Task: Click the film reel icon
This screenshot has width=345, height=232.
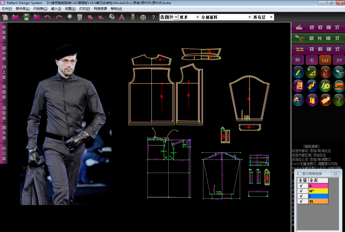Action: click(143, 17)
